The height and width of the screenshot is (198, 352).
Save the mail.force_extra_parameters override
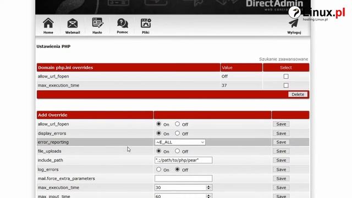[x=281, y=178]
